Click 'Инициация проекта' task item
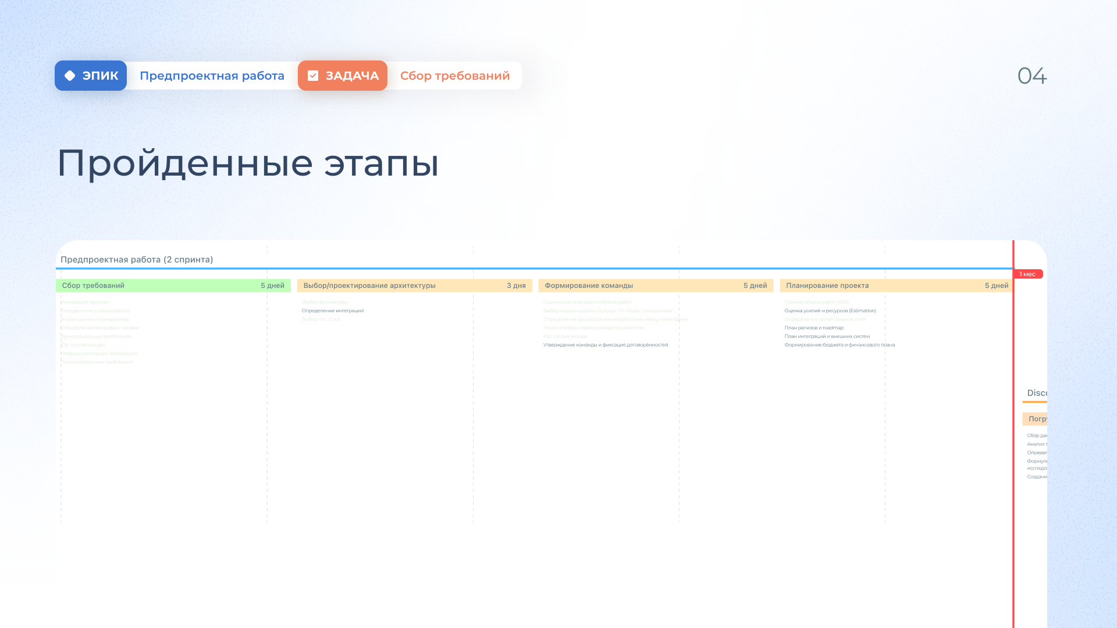Viewport: 1117px width, 628px height. [x=84, y=302]
